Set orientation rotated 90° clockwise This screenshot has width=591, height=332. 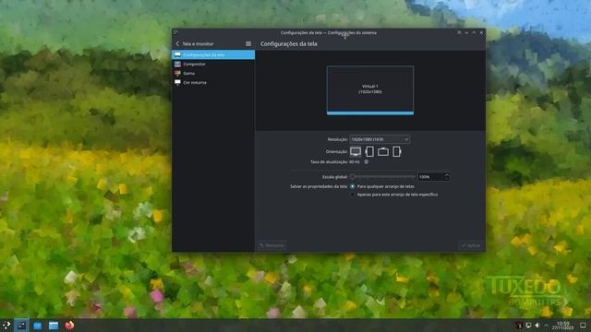(396, 151)
